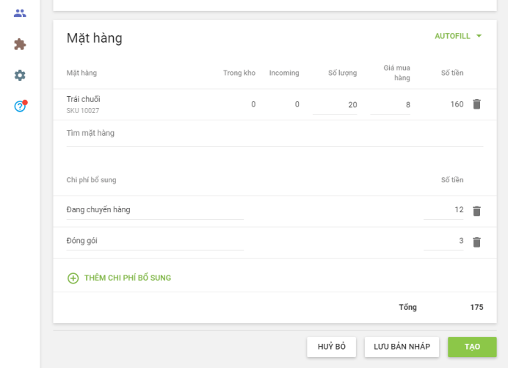Delete the Đóng gói cost row
The image size is (508, 368).
coord(476,242)
